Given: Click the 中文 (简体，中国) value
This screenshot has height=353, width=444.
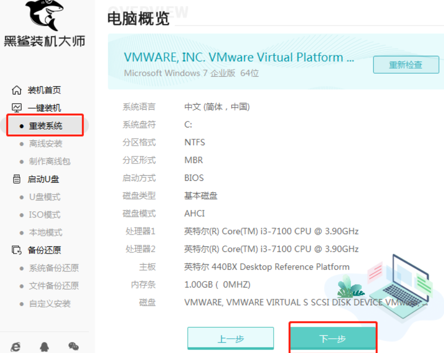Looking at the screenshot, I should point(217,107).
